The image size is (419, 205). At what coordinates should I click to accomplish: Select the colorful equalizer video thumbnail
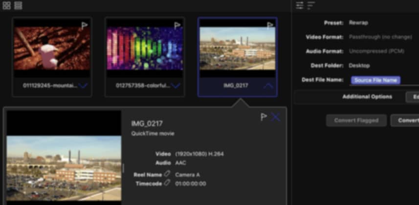145,48
